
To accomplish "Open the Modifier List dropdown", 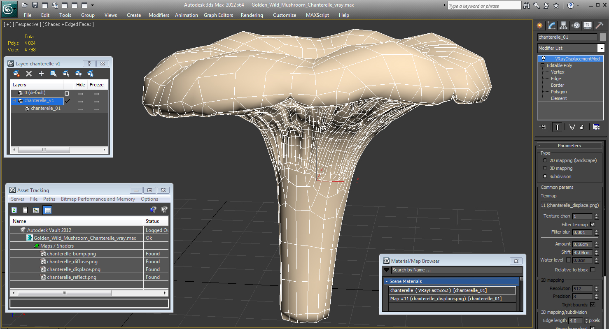I will [x=601, y=48].
